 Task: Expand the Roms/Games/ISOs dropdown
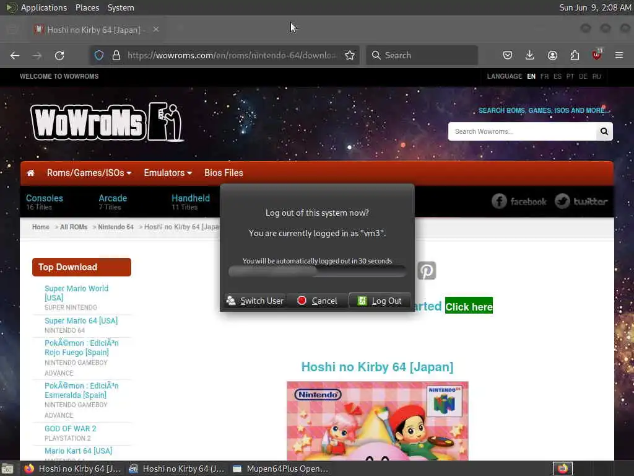89,173
